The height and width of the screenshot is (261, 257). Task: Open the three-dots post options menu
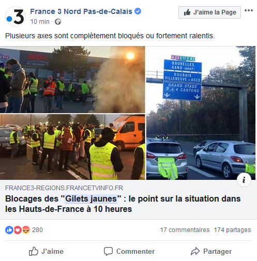(x=249, y=10)
